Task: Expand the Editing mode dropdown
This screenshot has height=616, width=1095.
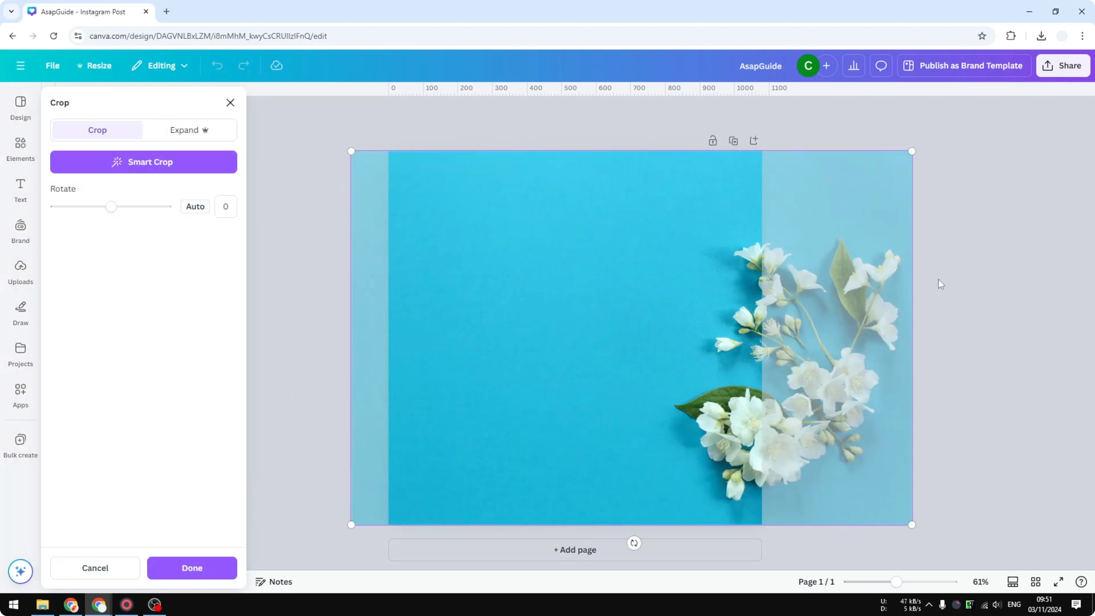Action: 160,65
